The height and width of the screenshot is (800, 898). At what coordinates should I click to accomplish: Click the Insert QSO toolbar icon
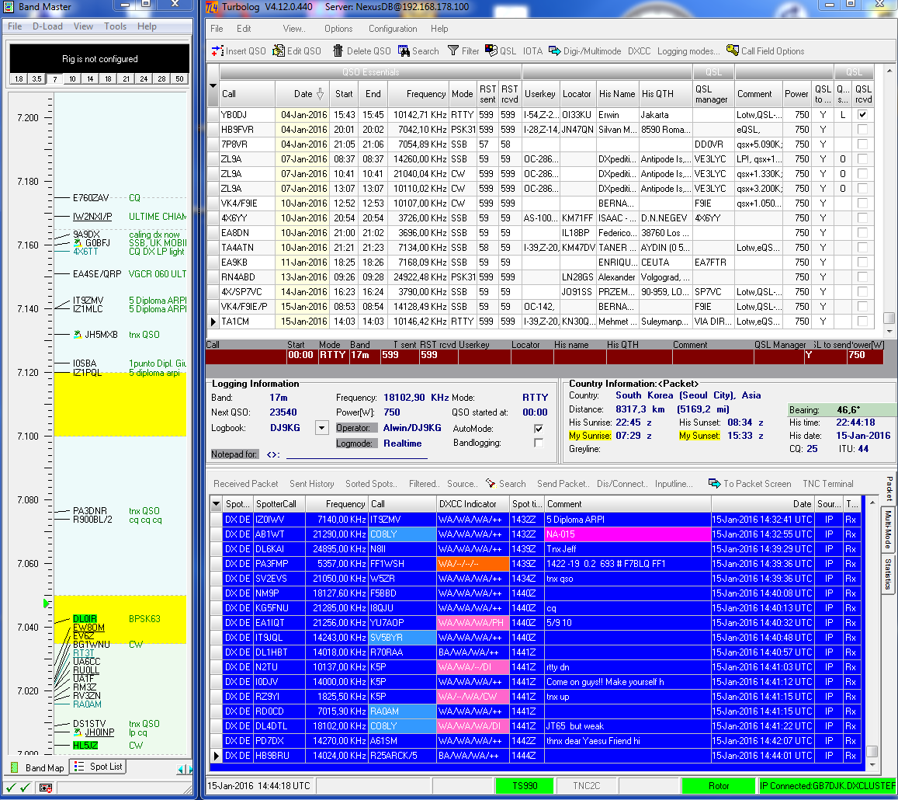(217, 50)
